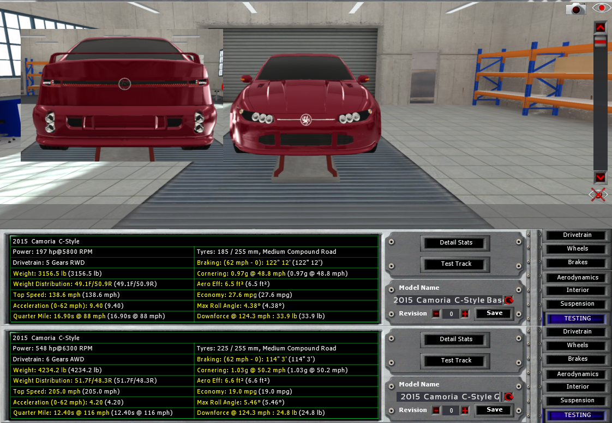Reset the bottom car's model name
612x423 pixels.
coord(509,397)
